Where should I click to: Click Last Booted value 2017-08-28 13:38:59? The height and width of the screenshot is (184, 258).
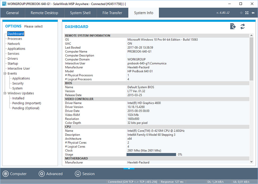(x=140, y=47)
